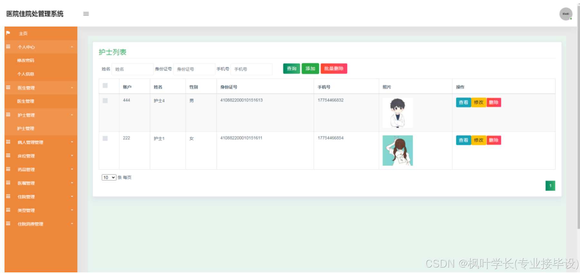Click the 账户 column header
Screen dimensions: 580x274
pyautogui.click(x=127, y=87)
